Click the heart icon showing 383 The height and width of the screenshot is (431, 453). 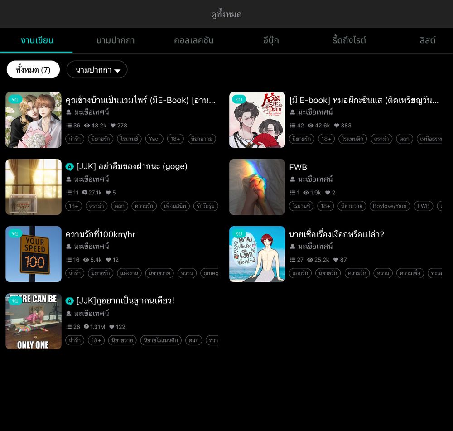click(337, 126)
